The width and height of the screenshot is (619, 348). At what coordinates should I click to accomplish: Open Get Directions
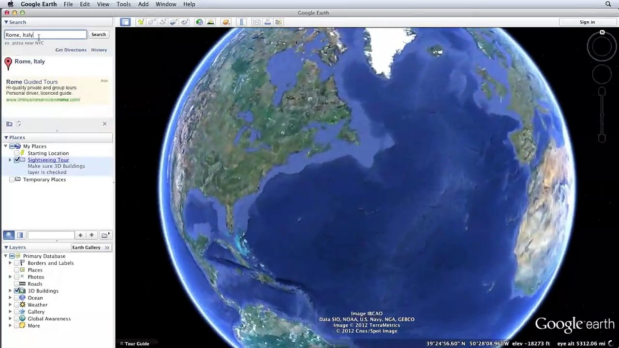click(x=71, y=50)
